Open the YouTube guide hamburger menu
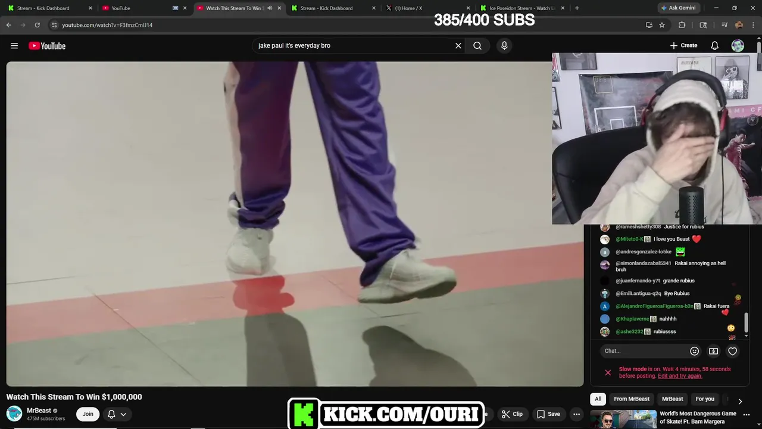 click(14, 46)
